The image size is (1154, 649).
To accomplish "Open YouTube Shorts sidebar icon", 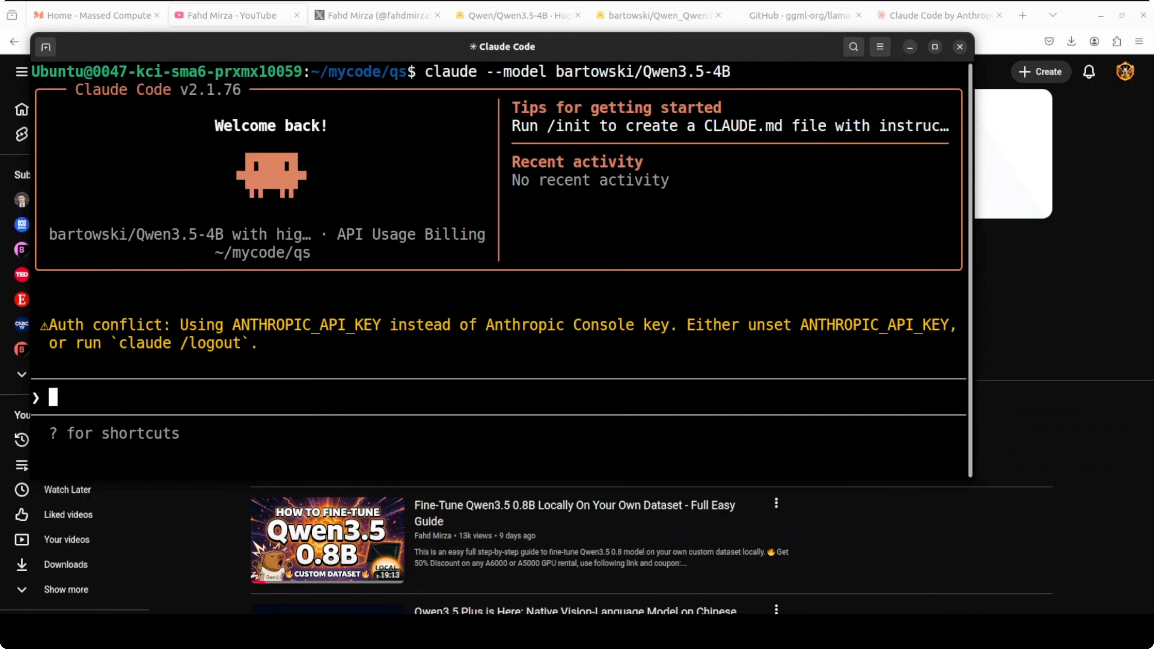I will [22, 134].
